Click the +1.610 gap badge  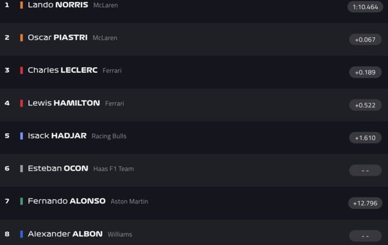[x=365, y=138]
